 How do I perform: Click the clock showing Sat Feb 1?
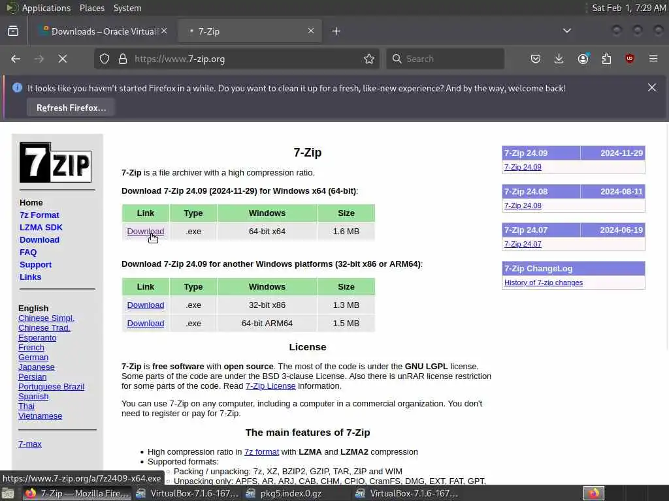coord(629,8)
